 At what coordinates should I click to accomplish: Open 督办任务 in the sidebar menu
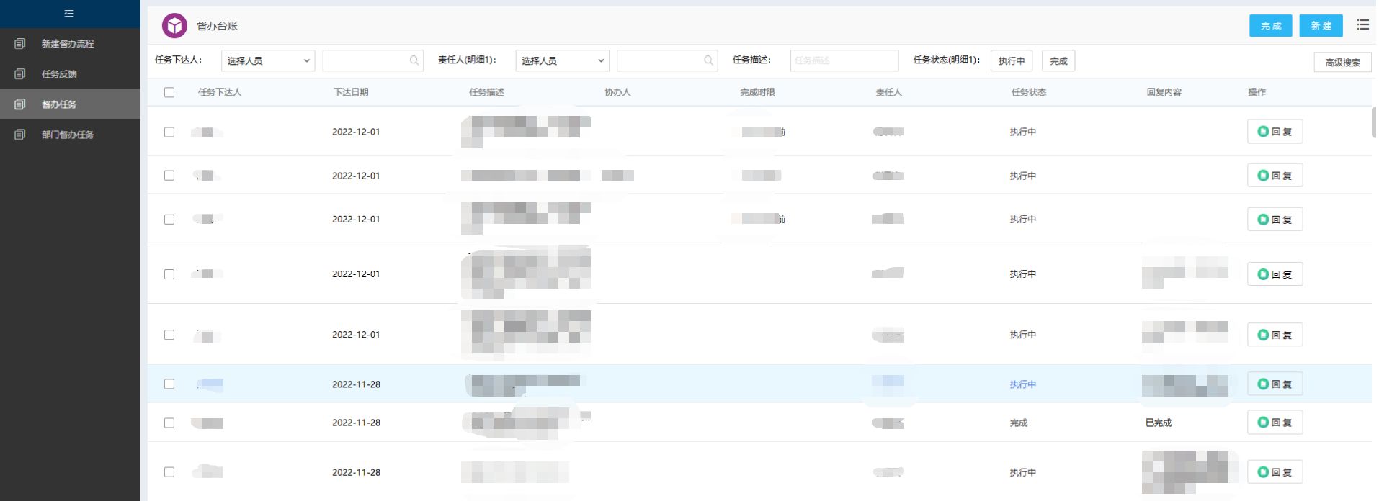point(59,104)
